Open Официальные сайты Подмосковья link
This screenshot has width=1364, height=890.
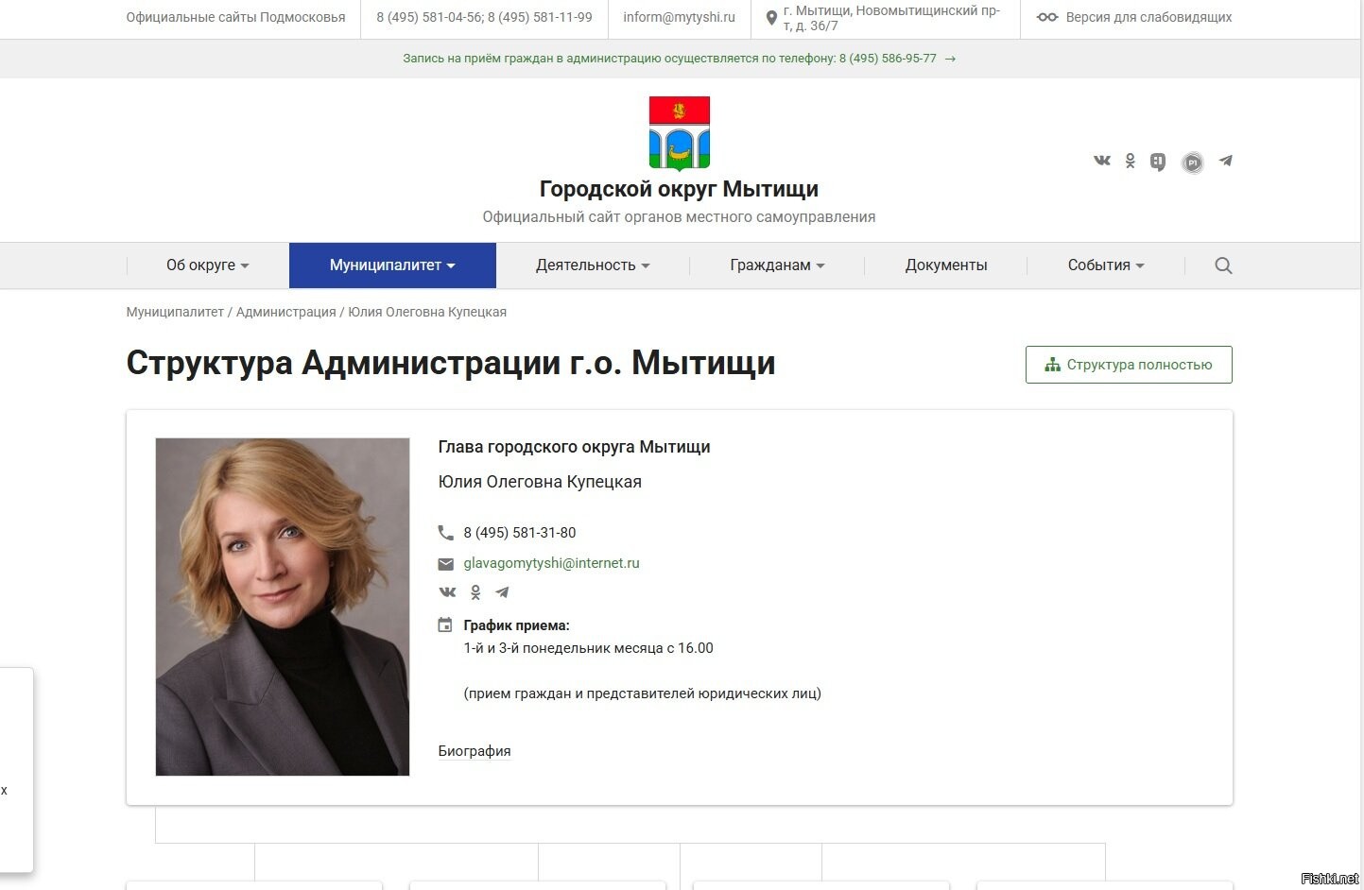click(235, 17)
